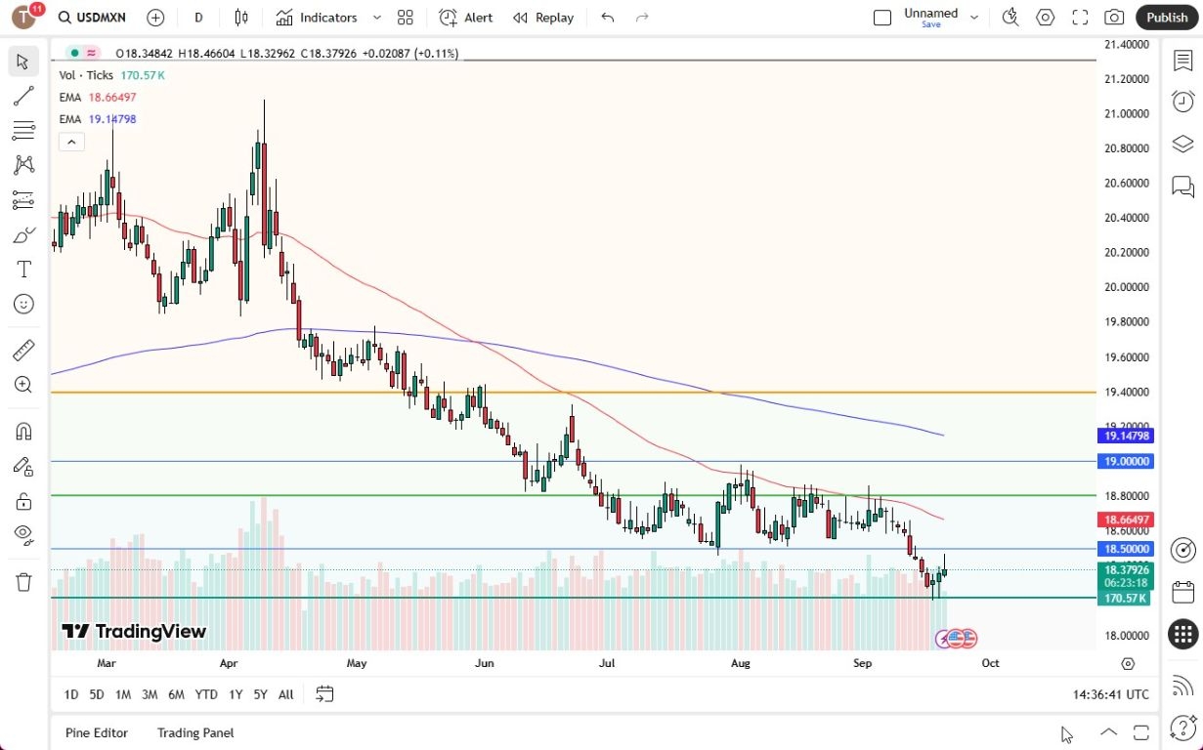Select the Measure ruler tool
This screenshot has width=1203, height=750.
click(23, 349)
